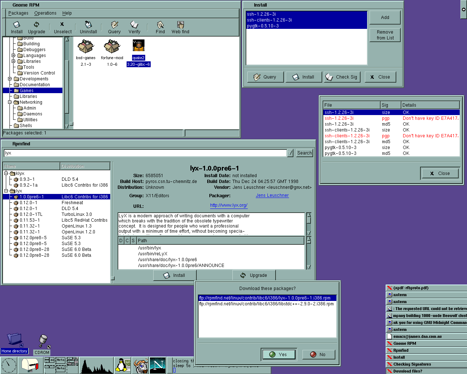Select the Daemons folder under Networking
This screenshot has width=467, height=374.
(33, 114)
